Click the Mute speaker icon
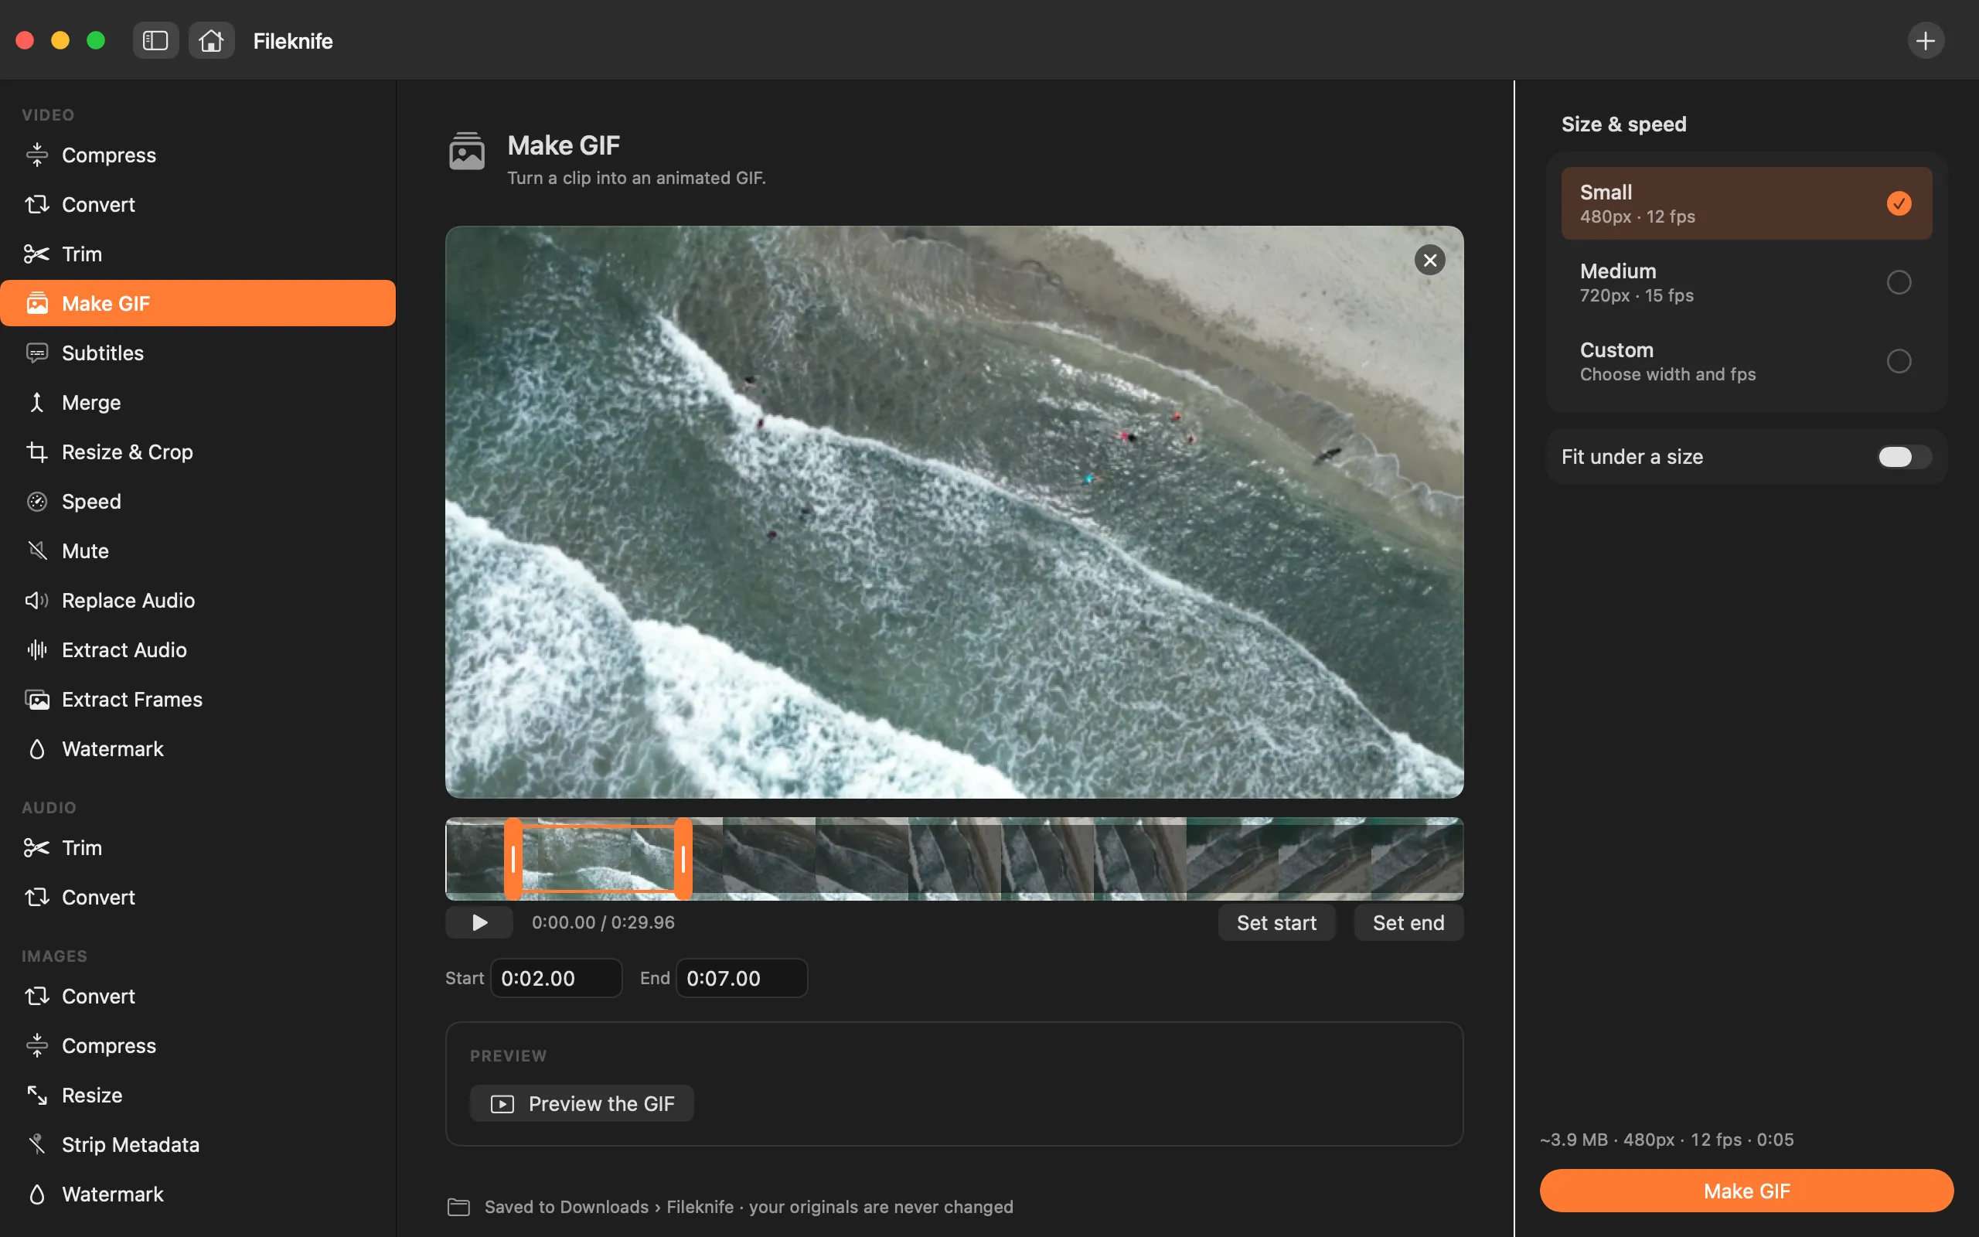Image resolution: width=1979 pixels, height=1237 pixels. tap(37, 550)
